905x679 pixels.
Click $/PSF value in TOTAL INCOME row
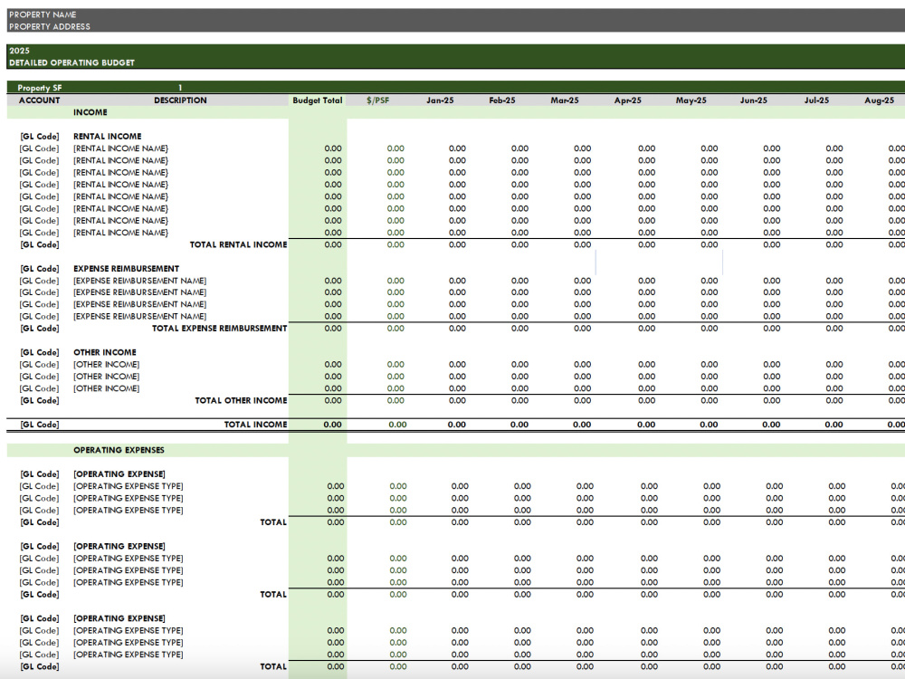(397, 425)
